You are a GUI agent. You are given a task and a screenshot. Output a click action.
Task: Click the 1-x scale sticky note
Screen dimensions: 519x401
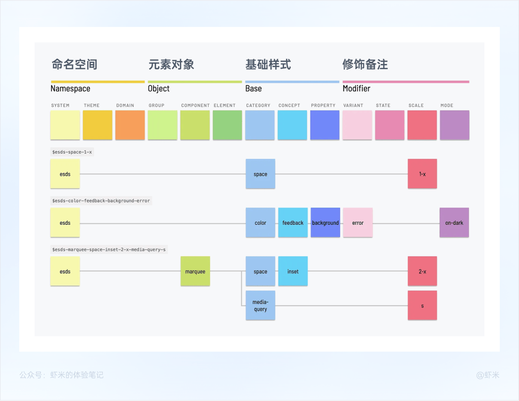(422, 174)
